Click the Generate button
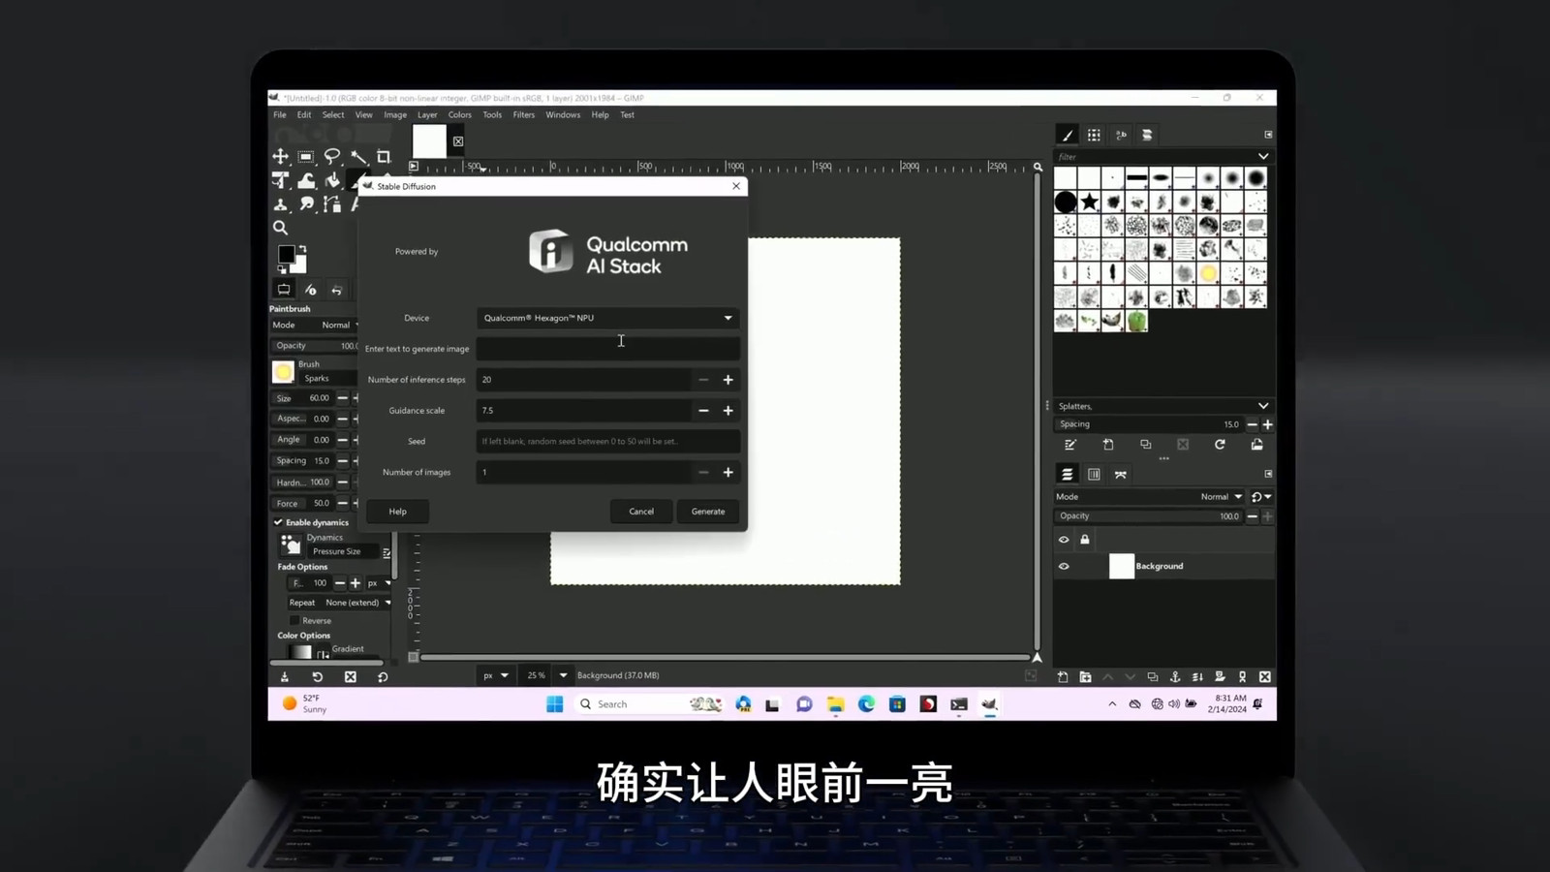The width and height of the screenshot is (1550, 872). click(708, 512)
